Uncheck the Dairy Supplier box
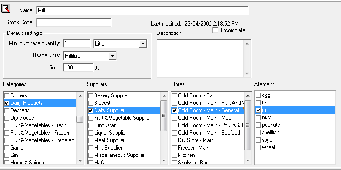The image size is (341, 170). [x=90, y=110]
